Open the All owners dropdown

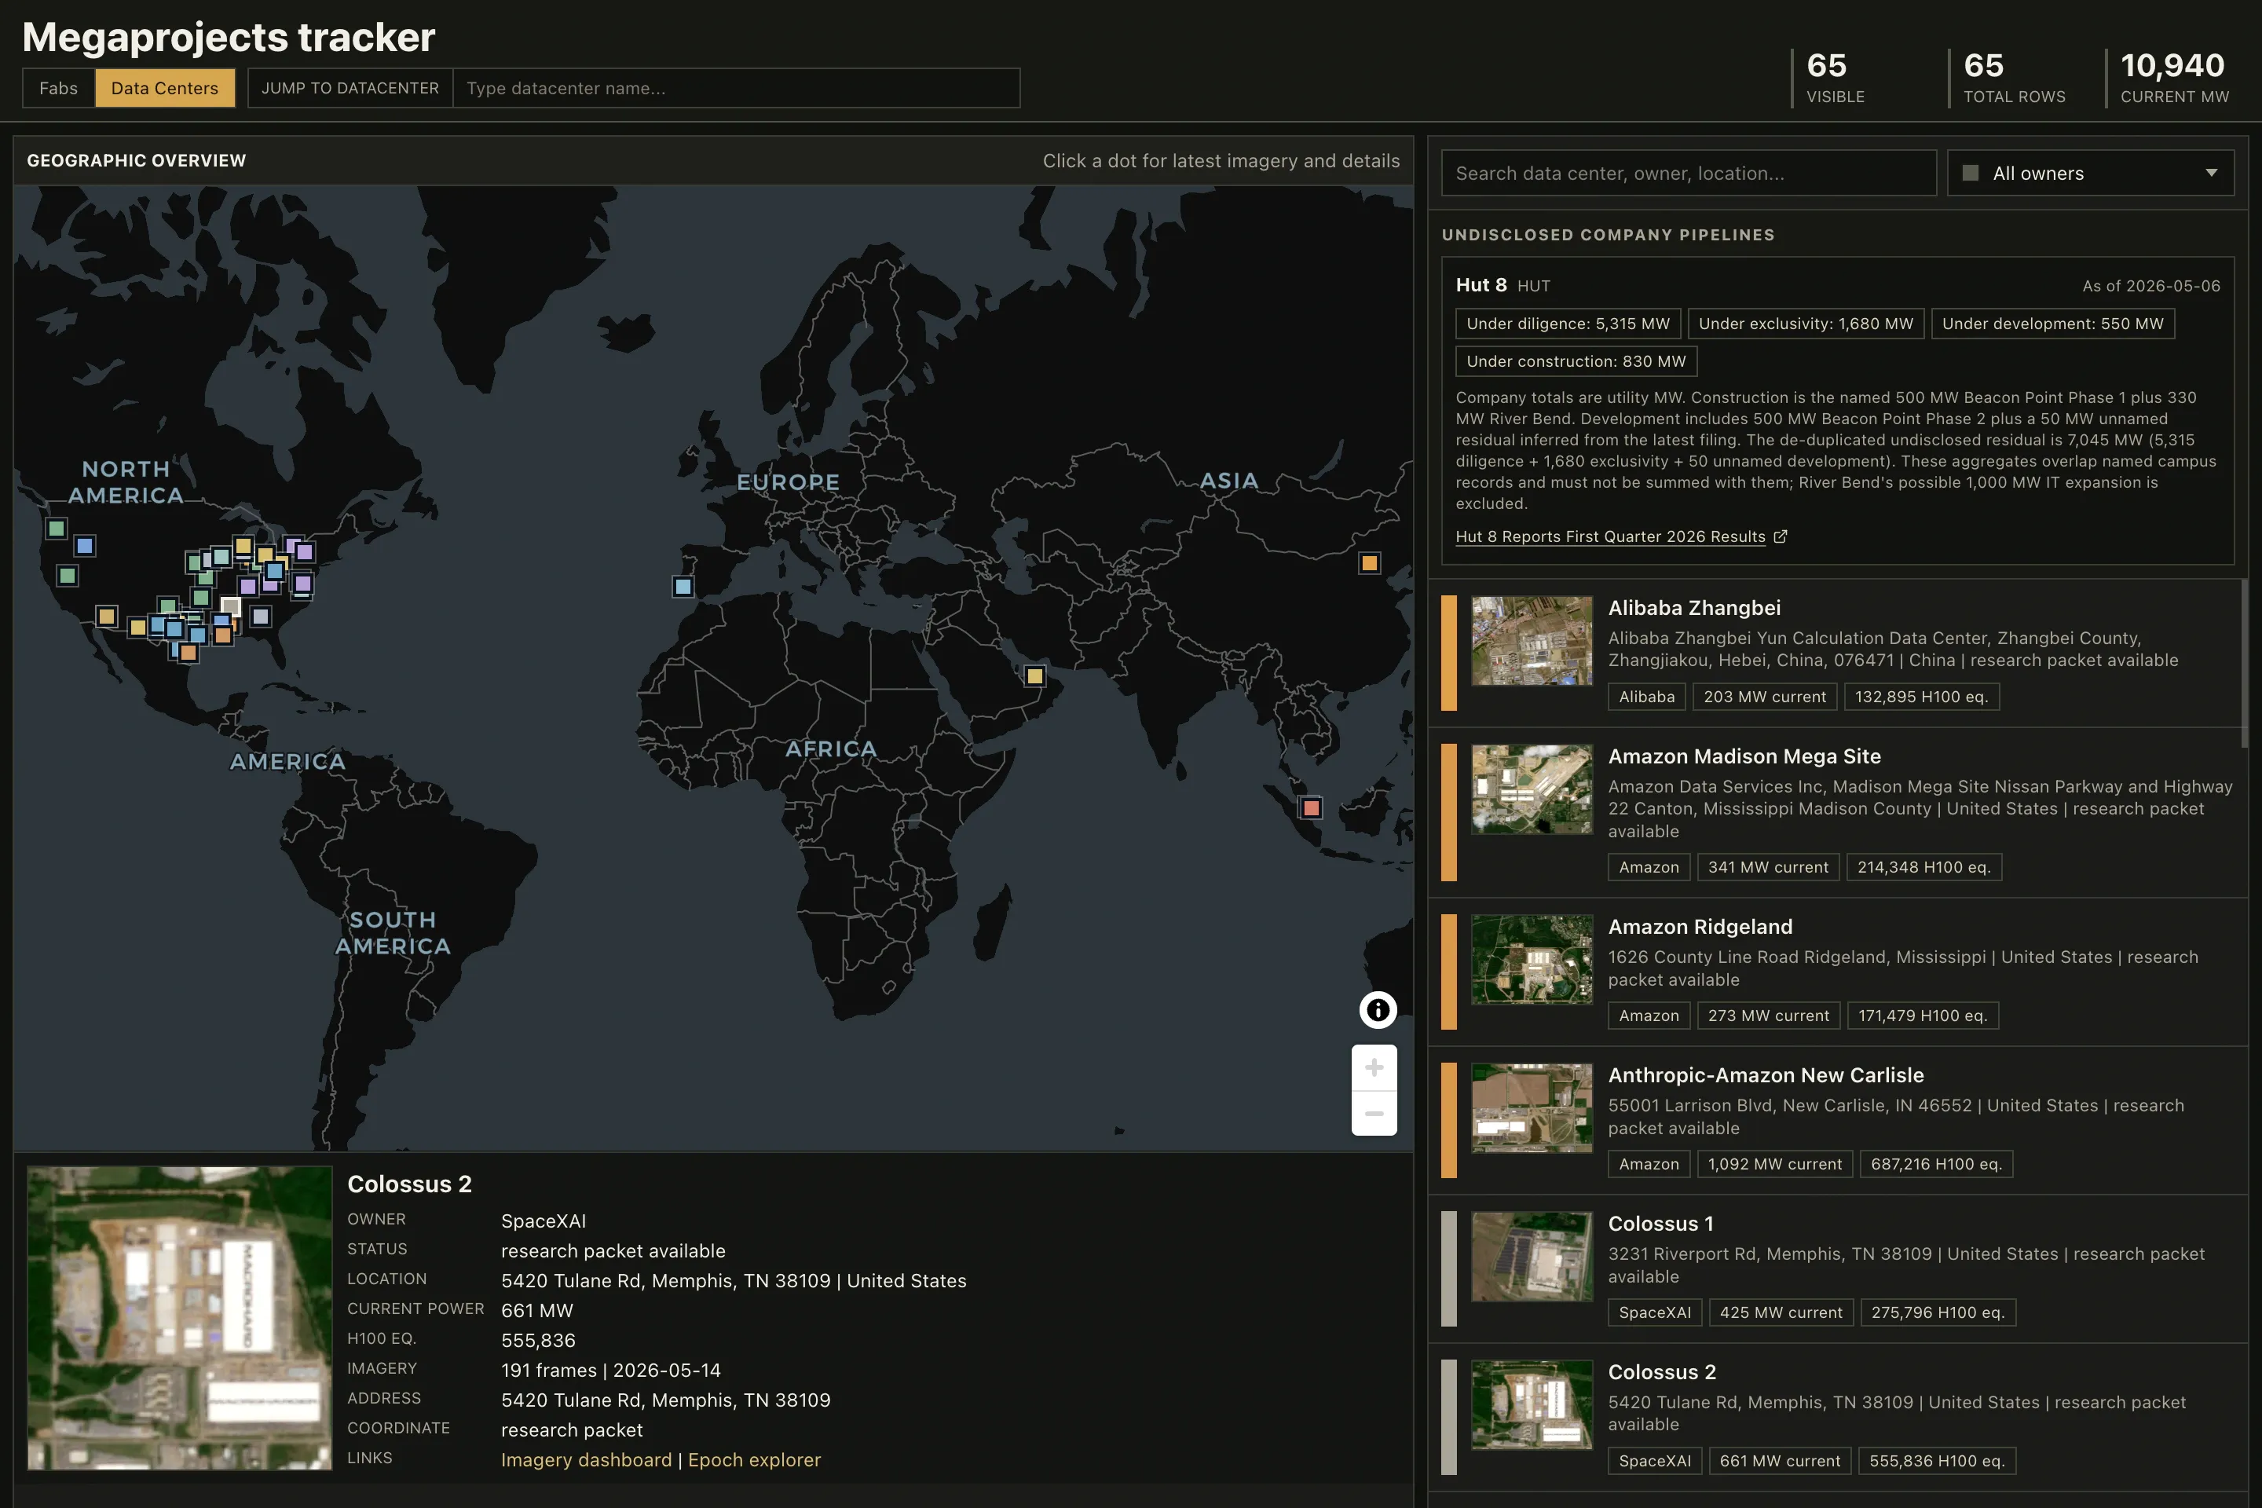coord(2090,173)
